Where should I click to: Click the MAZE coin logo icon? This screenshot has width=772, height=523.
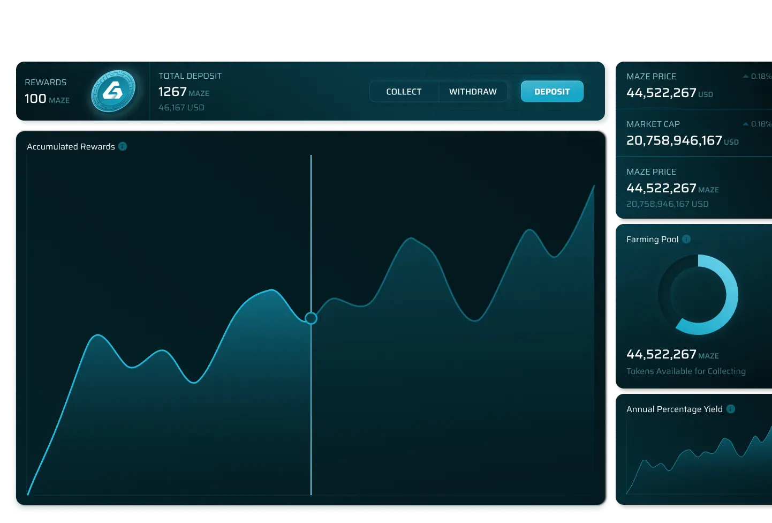click(113, 92)
